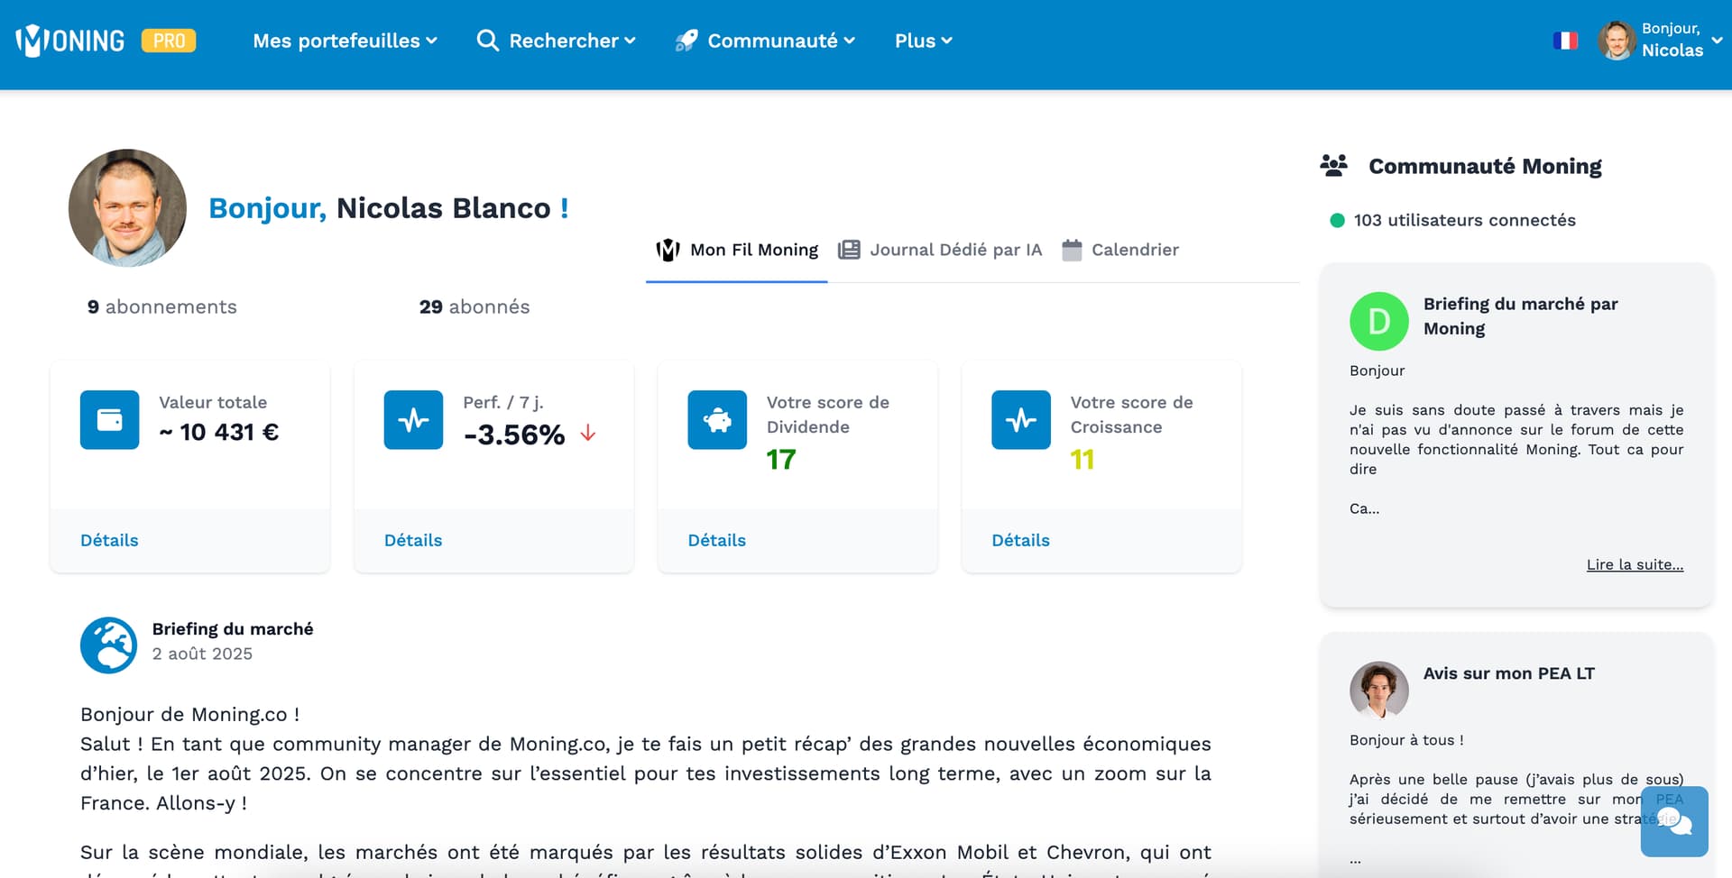Viewport: 1732px width, 878px height.
Task: Click Lire la suite link
Action: tap(1635, 564)
